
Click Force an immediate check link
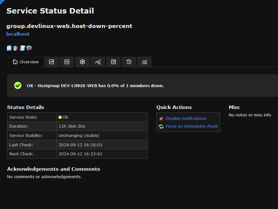pyautogui.click(x=192, y=126)
